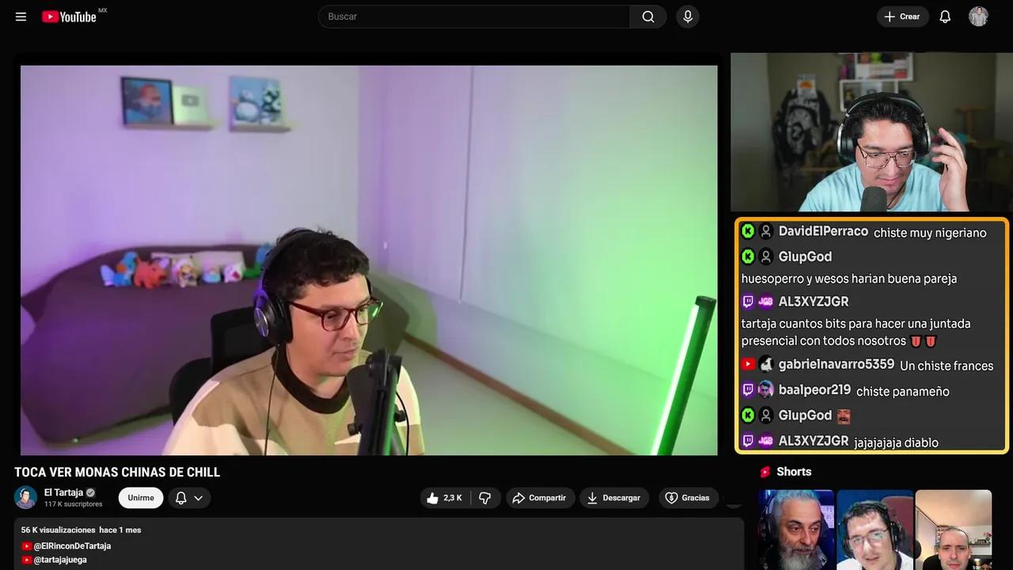Click the top-right webcam overlay
Screen dimensions: 1013x570
point(871,132)
